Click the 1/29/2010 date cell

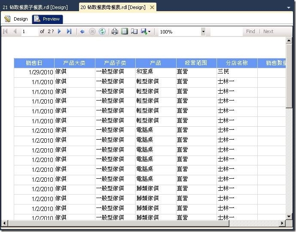tap(34, 72)
